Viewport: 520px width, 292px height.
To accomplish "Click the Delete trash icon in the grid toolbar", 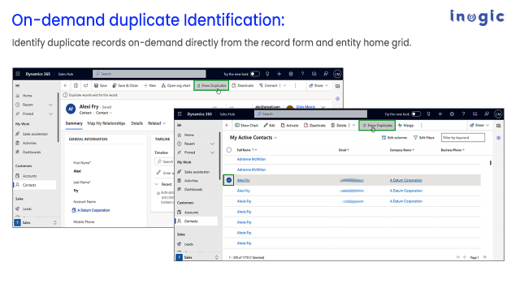I will pyautogui.click(x=333, y=126).
